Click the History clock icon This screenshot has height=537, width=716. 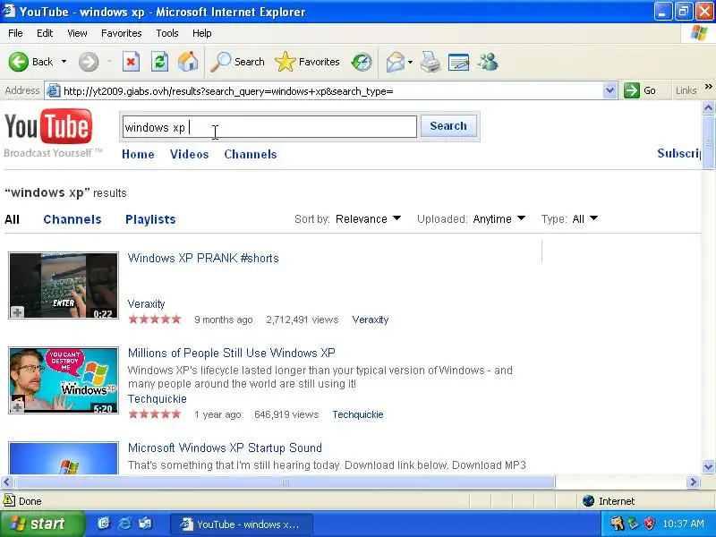[362, 62]
